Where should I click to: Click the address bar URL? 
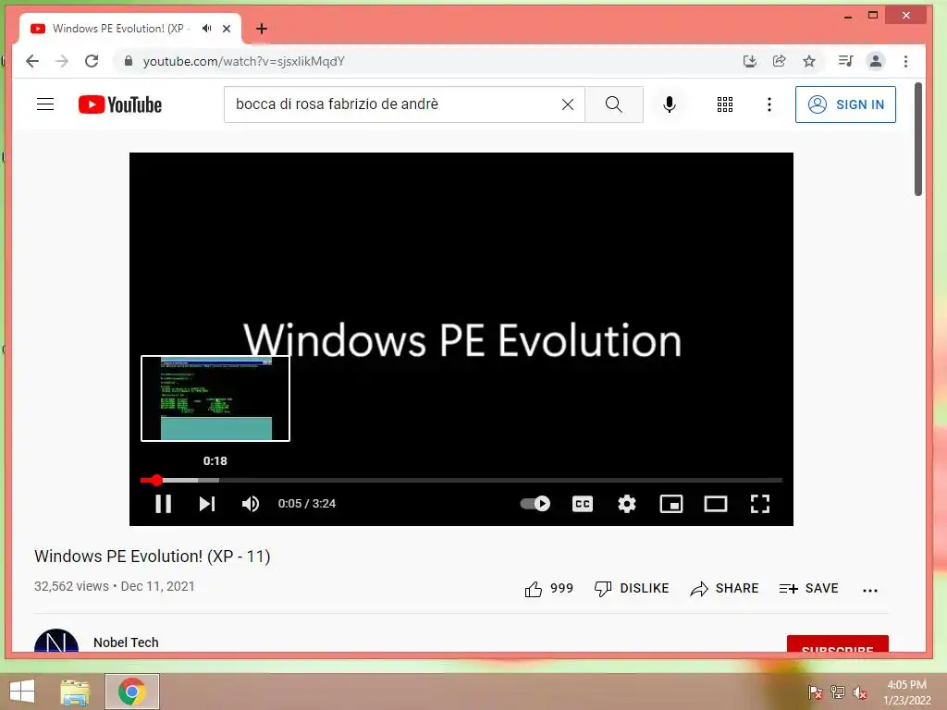[x=243, y=61]
